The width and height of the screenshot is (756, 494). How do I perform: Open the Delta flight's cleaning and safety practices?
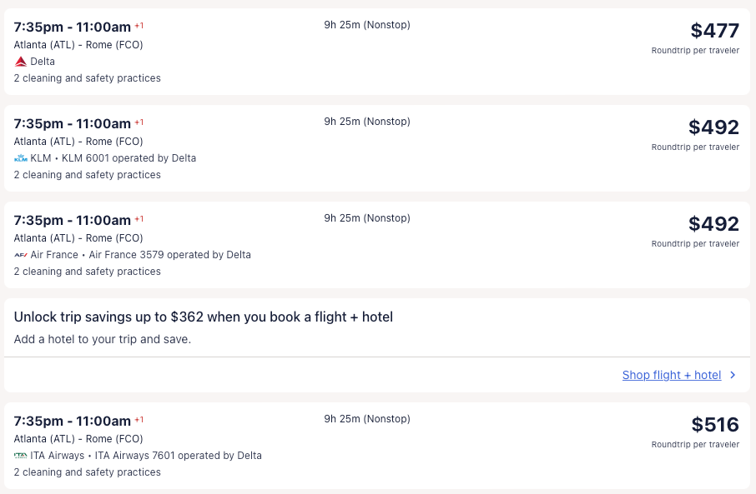coord(88,78)
